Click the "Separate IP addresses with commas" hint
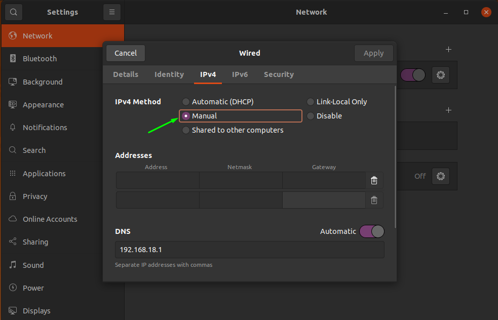Viewport: 498px width, 320px height. (164, 265)
